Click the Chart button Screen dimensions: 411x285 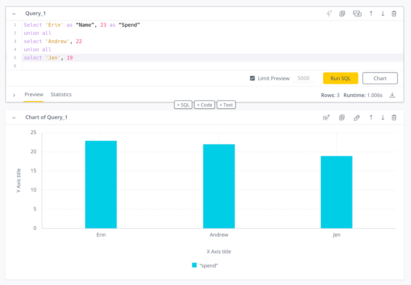380,78
